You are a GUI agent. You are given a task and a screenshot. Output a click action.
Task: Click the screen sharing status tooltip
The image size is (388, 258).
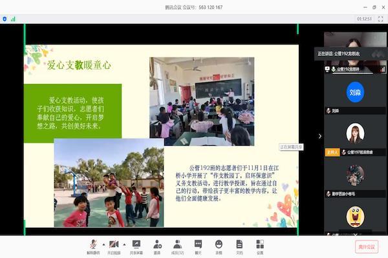tap(291, 147)
